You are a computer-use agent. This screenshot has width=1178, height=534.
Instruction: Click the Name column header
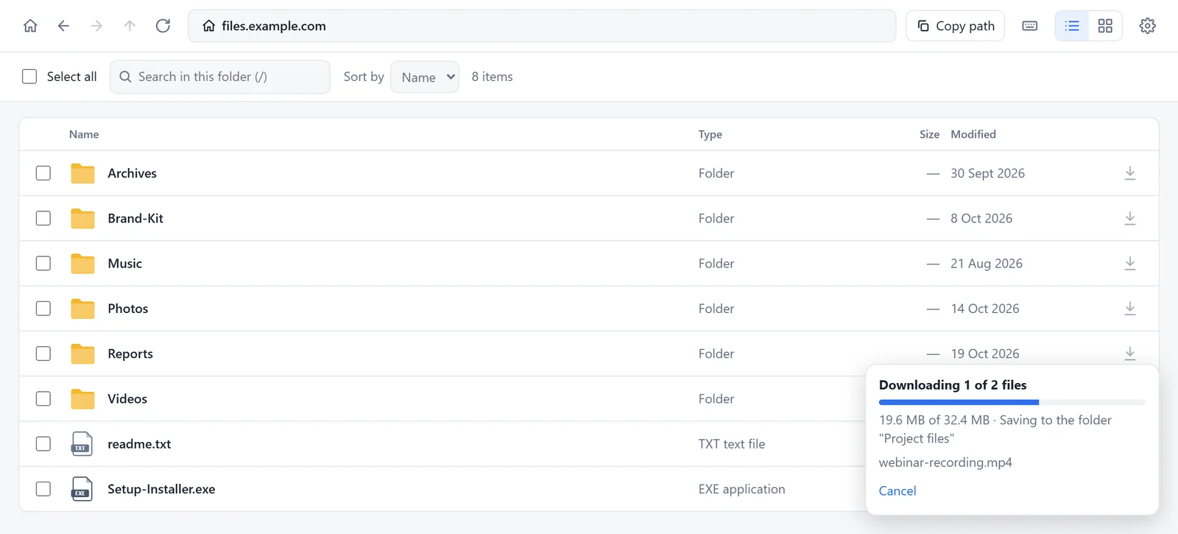[x=84, y=134]
